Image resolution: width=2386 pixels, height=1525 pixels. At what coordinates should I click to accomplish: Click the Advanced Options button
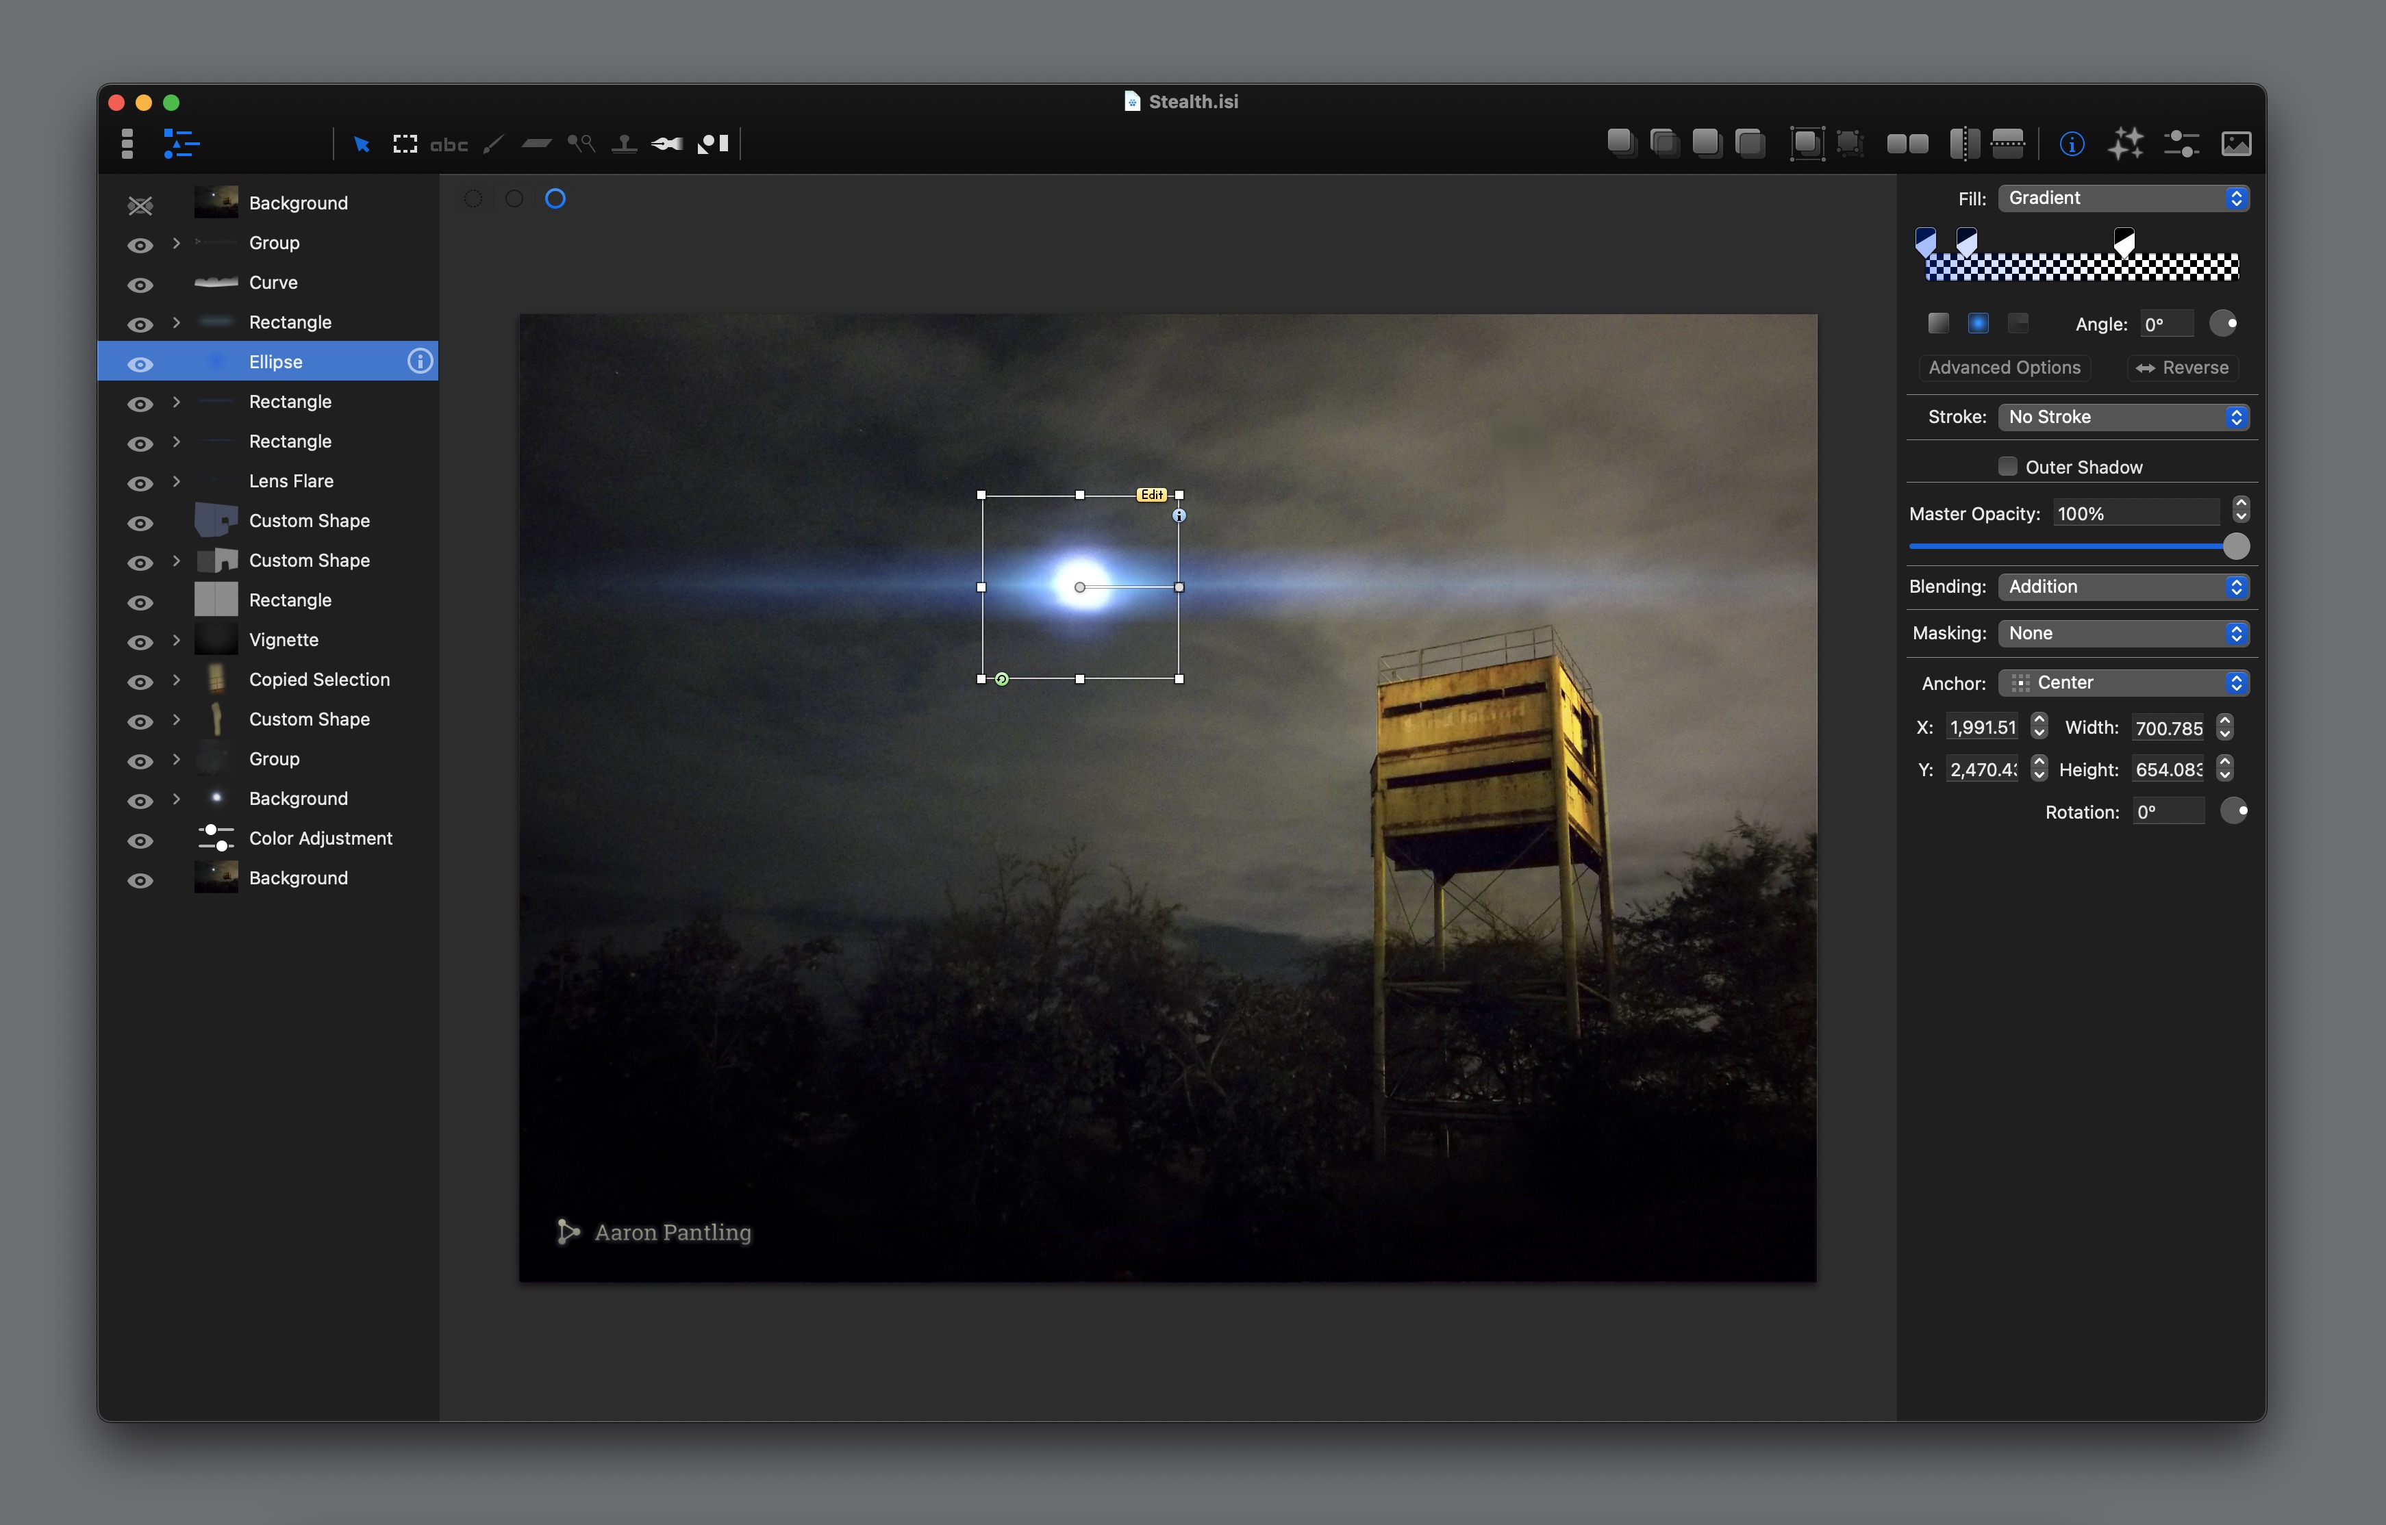tap(2004, 368)
